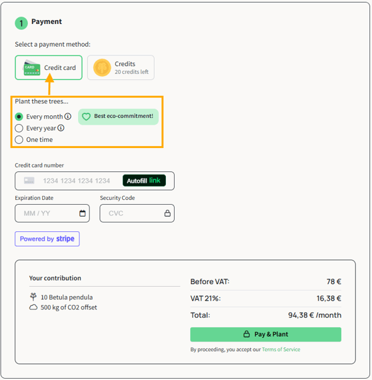Click the green credit card icon
Screen dimensions: 372x380
[31, 67]
